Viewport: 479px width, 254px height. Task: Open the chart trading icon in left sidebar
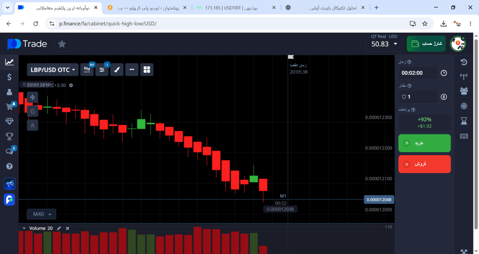[x=9, y=62]
